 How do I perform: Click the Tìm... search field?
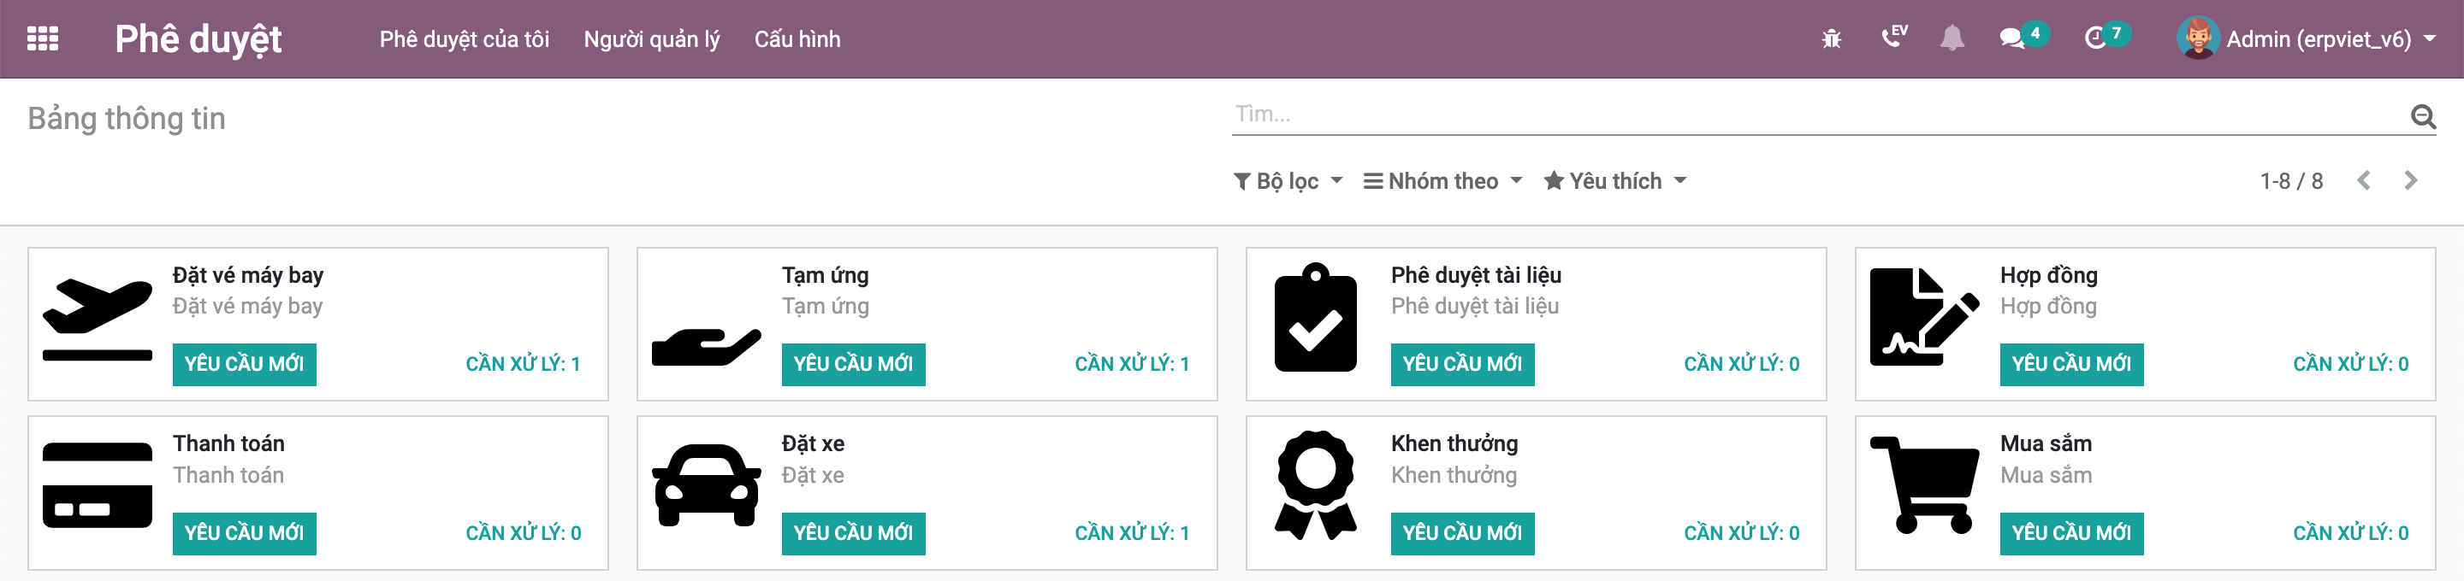[1626, 116]
